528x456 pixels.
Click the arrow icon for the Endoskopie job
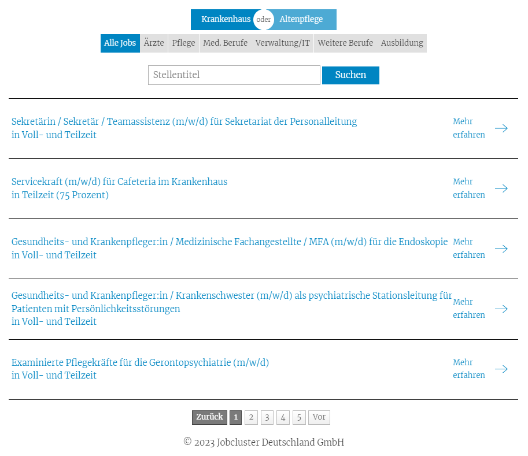(x=501, y=249)
